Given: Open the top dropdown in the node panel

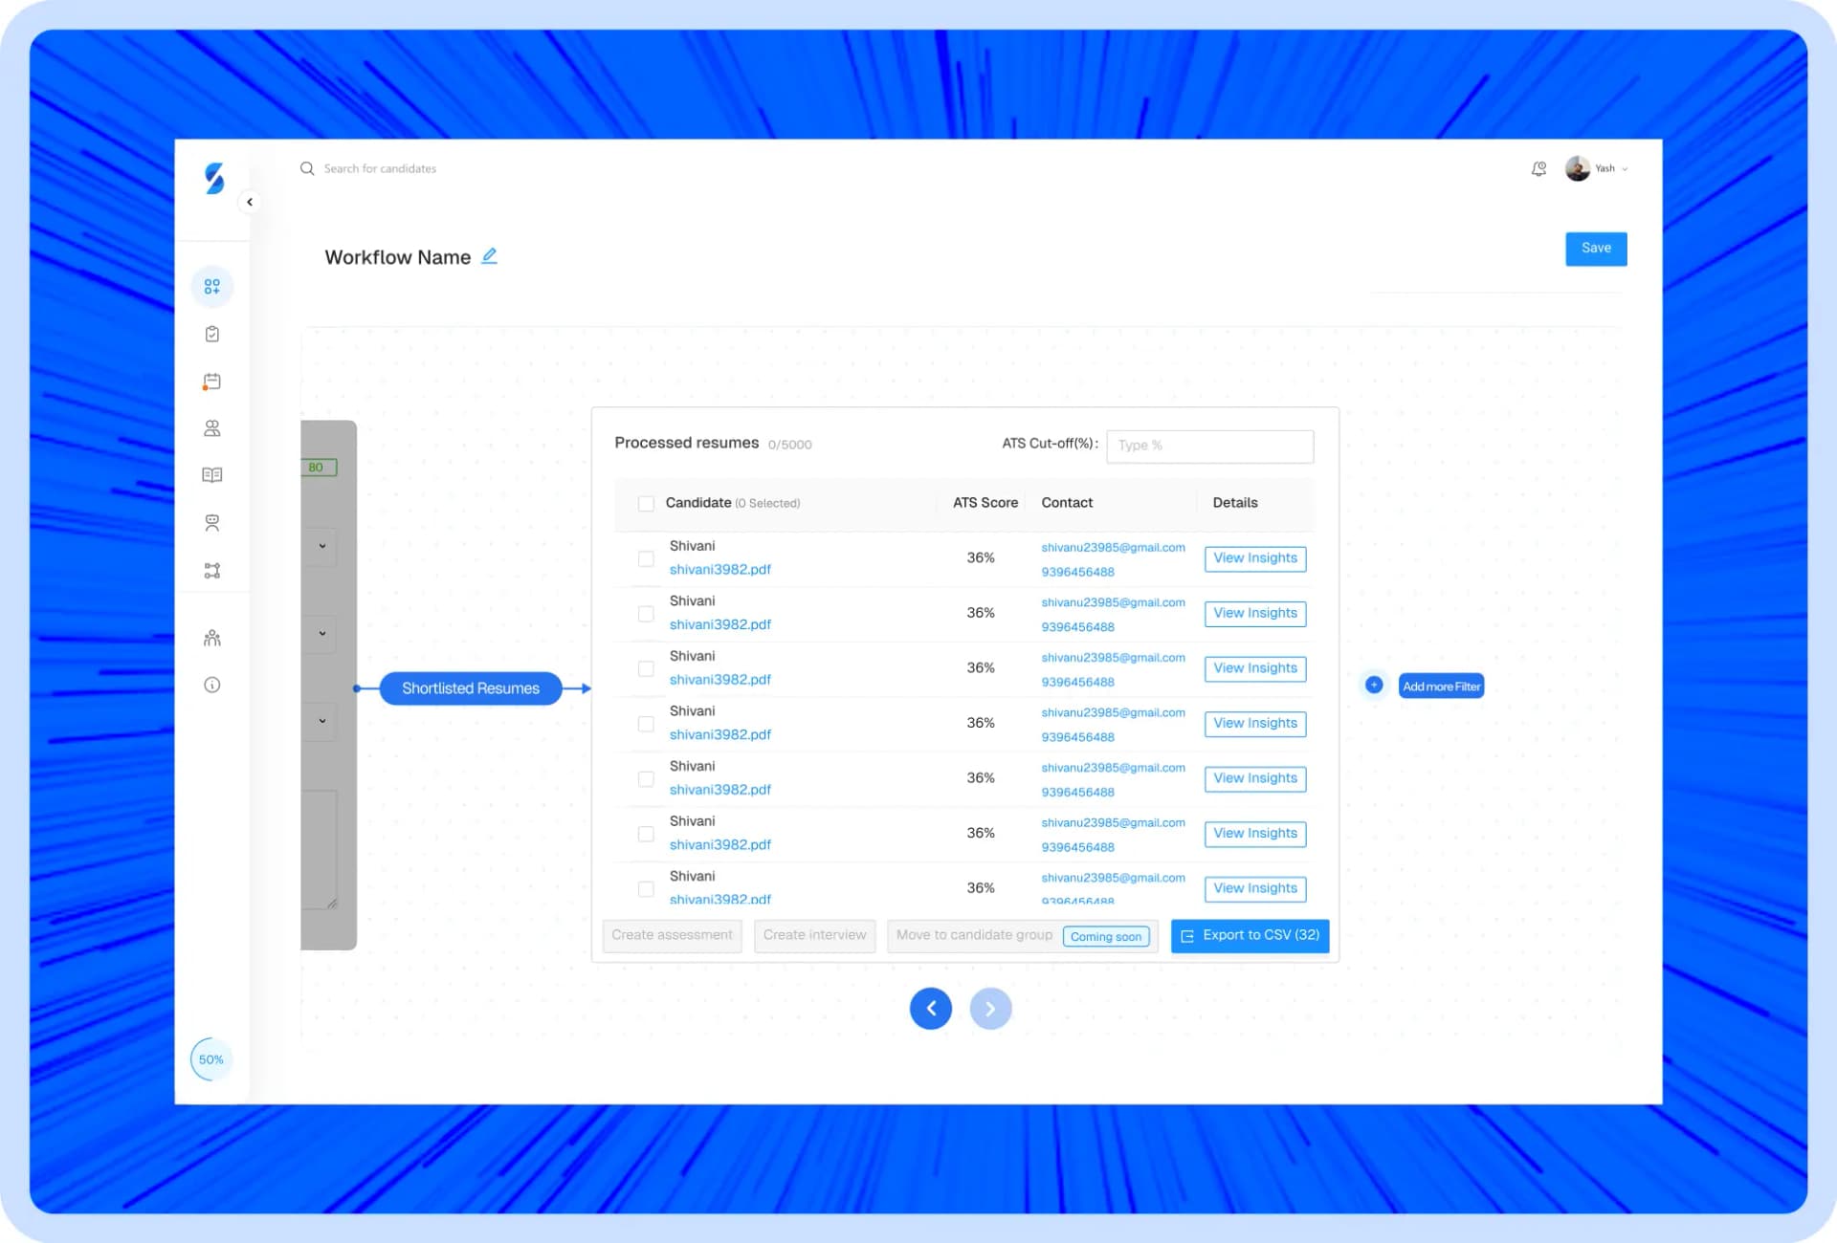Looking at the screenshot, I should pos(321,547).
